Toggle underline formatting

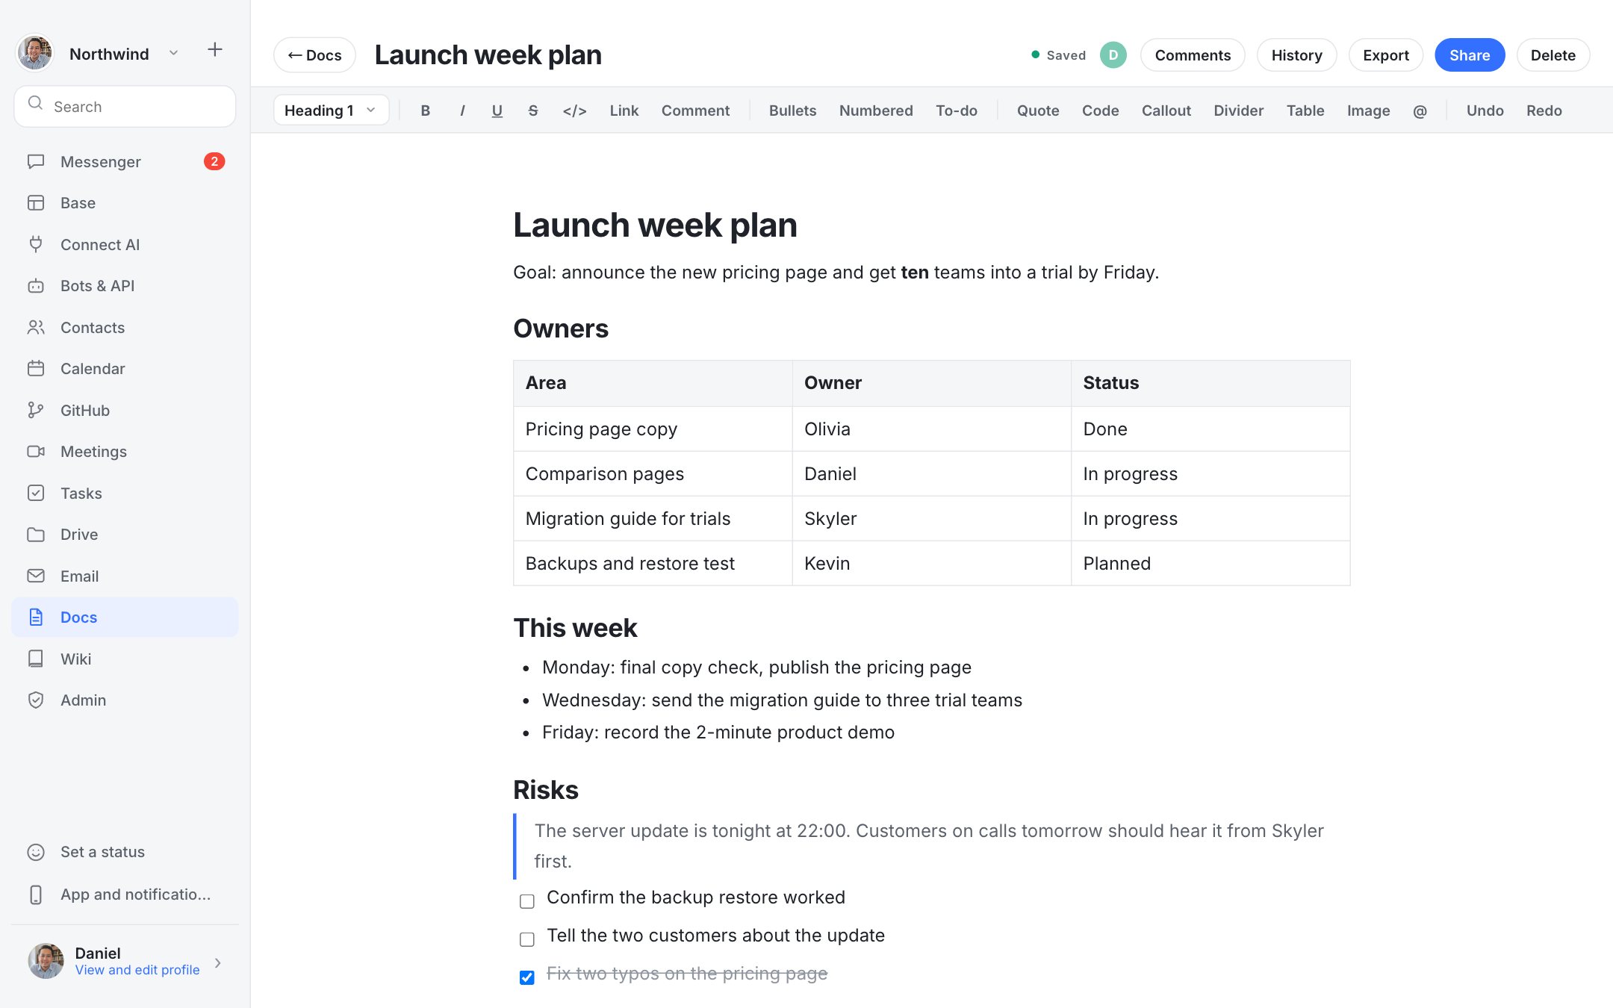tap(497, 111)
